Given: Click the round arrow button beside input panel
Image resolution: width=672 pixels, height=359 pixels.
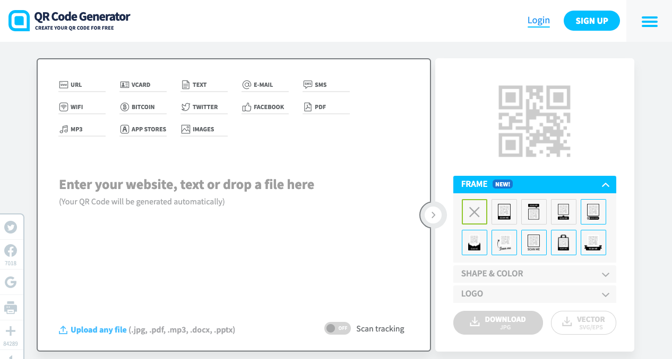Looking at the screenshot, I should pyautogui.click(x=433, y=215).
